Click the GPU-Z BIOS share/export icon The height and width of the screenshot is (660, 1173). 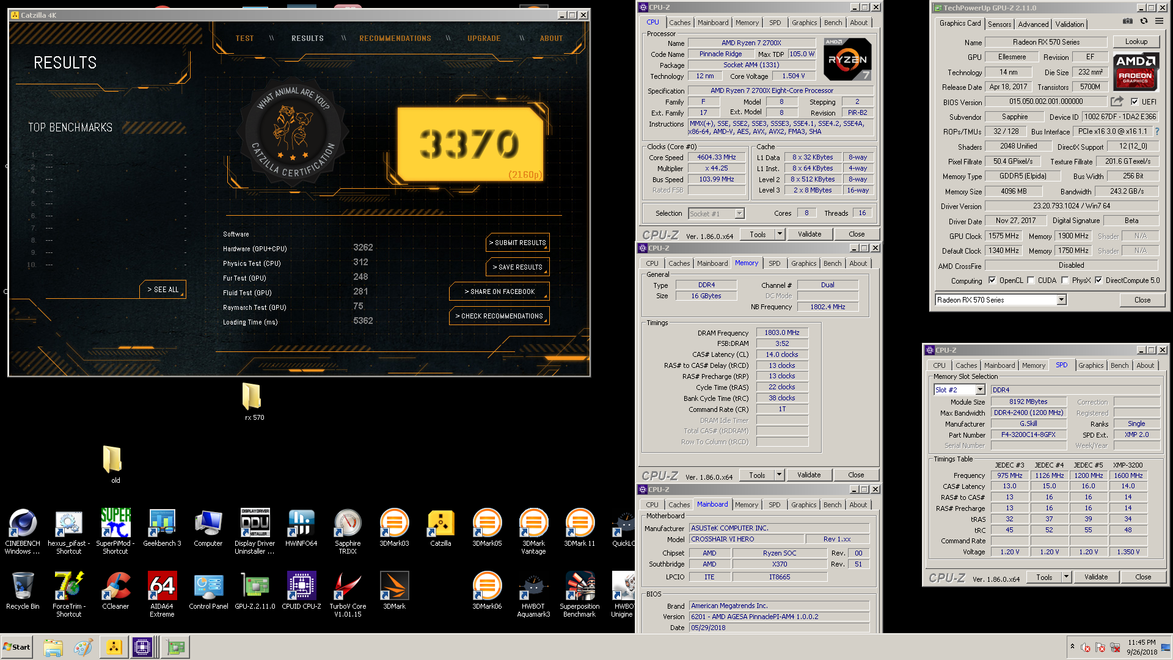(1117, 101)
